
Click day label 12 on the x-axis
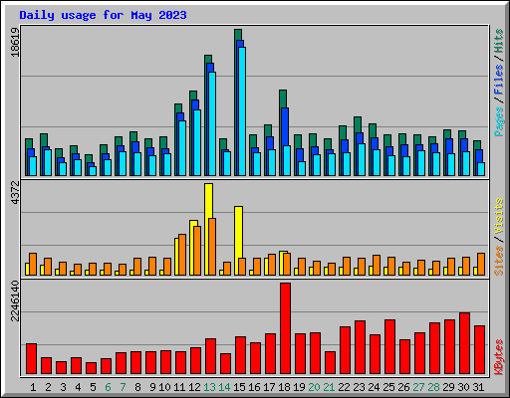point(194,387)
